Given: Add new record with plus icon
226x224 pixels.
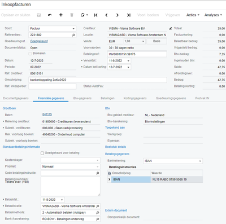Looking at the screenshot, I should 61,15.
